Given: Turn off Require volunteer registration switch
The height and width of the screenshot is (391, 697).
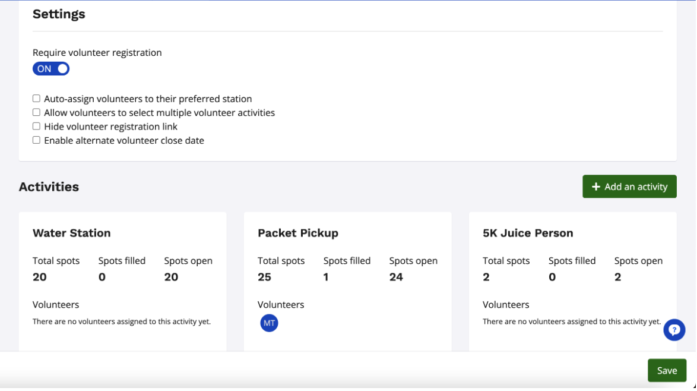Looking at the screenshot, I should 51,69.
